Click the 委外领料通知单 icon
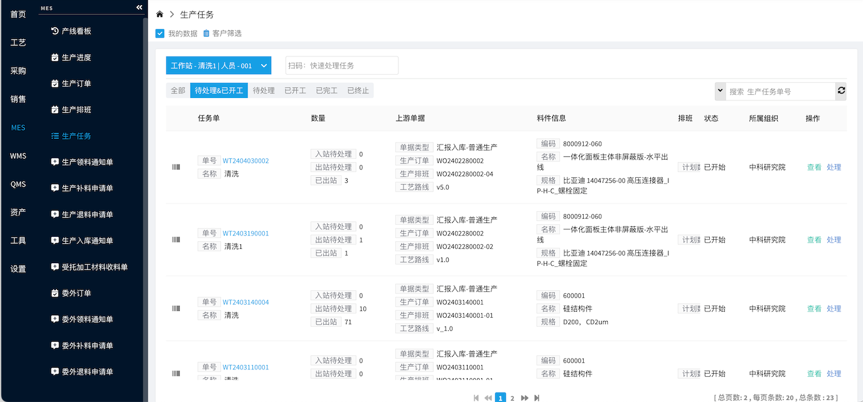The width and height of the screenshot is (863, 402). point(55,319)
